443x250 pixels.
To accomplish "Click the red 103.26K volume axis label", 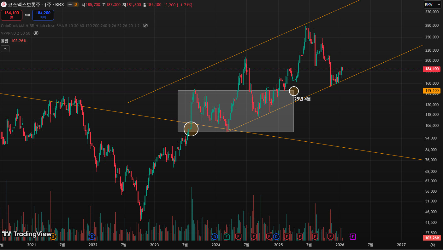I will 431,238.
